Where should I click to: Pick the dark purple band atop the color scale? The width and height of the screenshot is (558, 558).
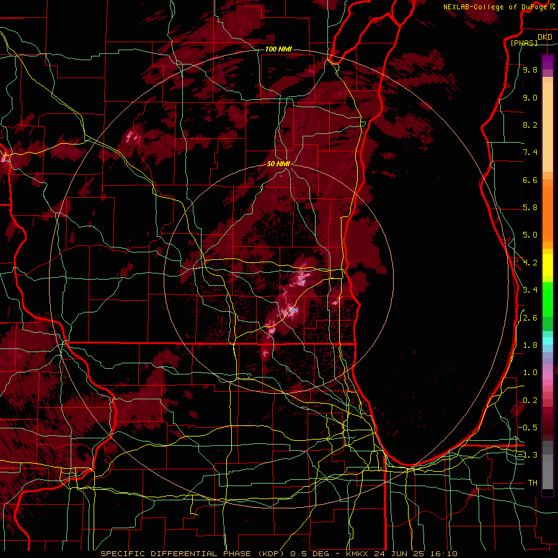(x=547, y=62)
